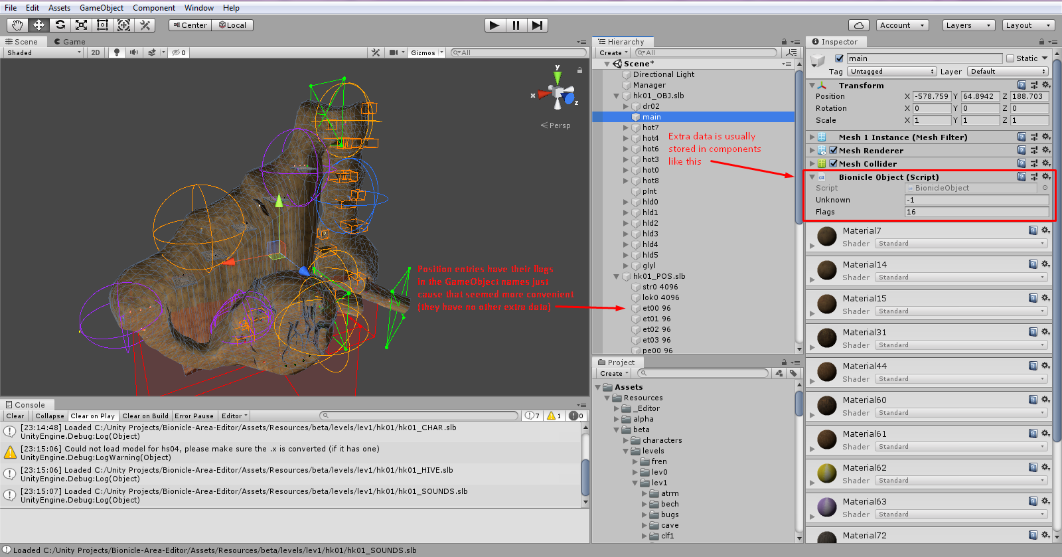Toggle pivot Center button
Screen dimensions: 1062x557
point(190,25)
